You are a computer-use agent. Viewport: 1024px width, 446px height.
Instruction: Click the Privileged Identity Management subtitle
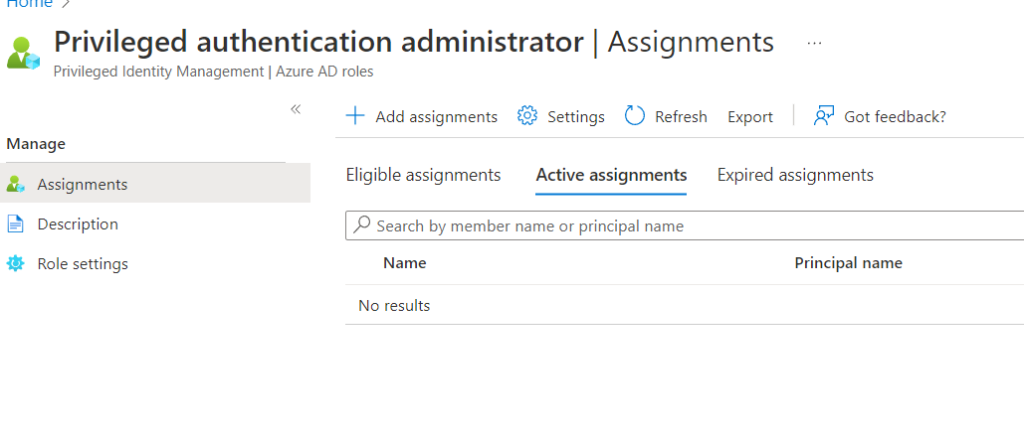point(214,72)
